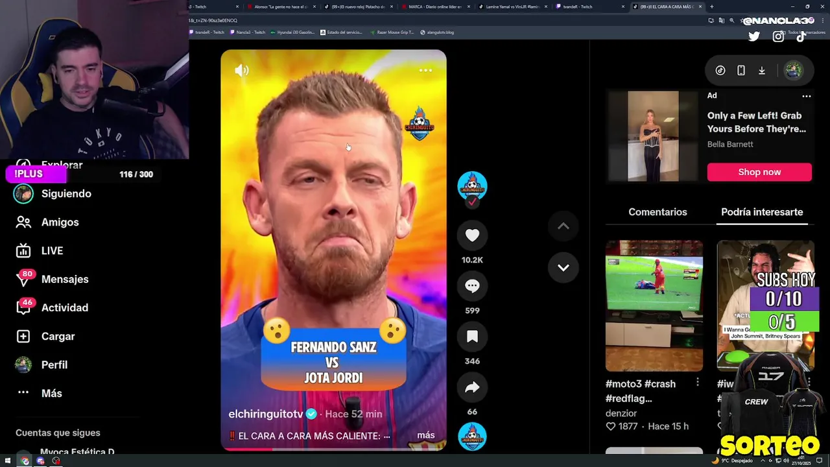Open the denzior author link
This screenshot has height=467, width=830.
click(621, 413)
